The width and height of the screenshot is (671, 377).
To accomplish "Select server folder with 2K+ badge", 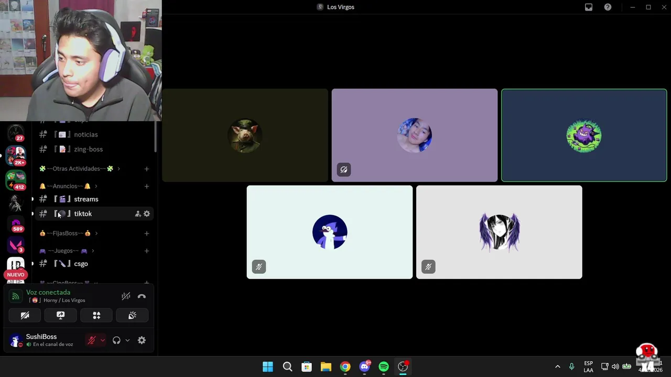I will point(16,156).
